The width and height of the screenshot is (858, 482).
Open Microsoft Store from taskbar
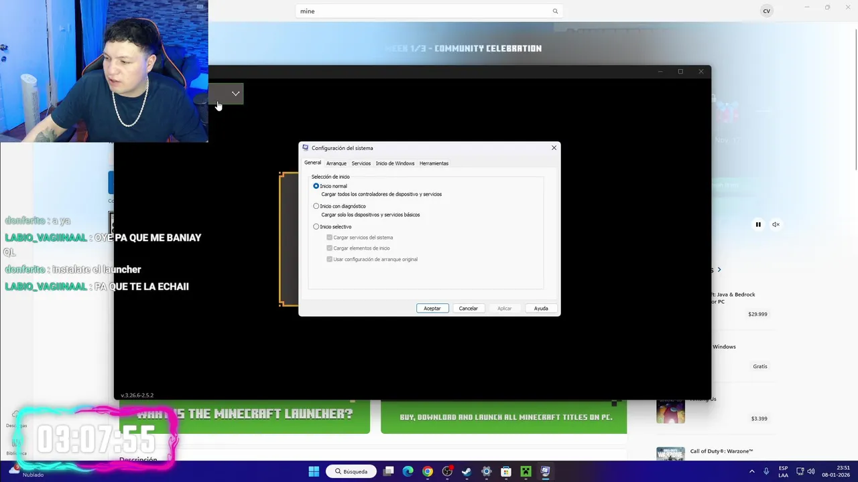click(506, 471)
